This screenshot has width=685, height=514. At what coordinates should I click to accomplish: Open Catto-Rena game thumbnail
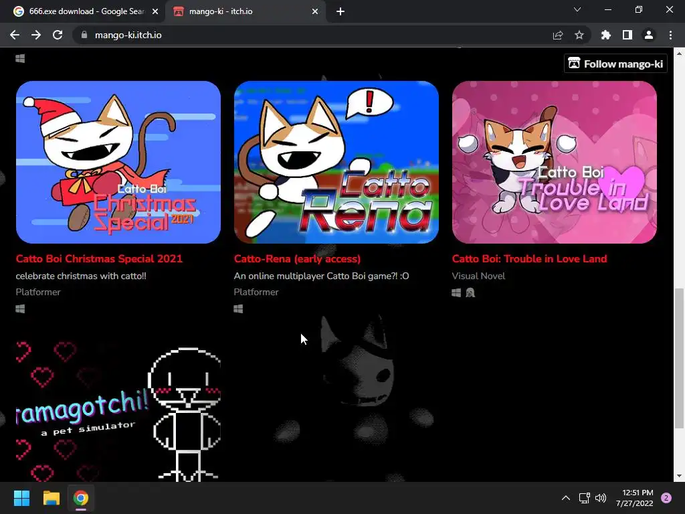(336, 162)
